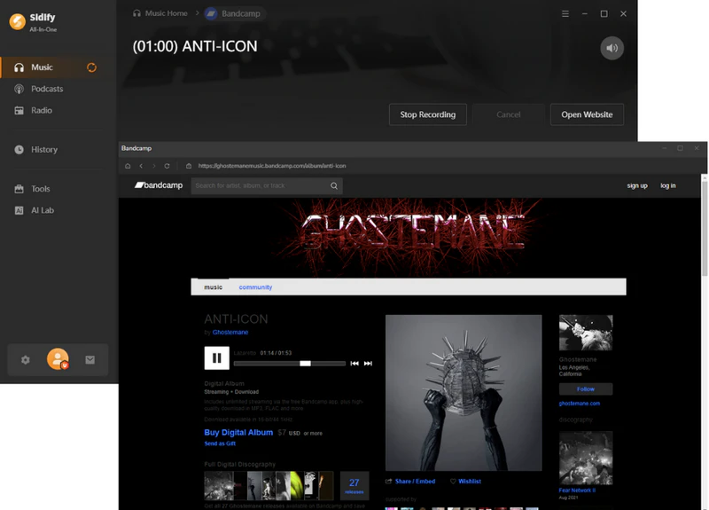Viewport: 709px width, 510px height.
Task: Click the bandcamp logo
Action: click(159, 185)
